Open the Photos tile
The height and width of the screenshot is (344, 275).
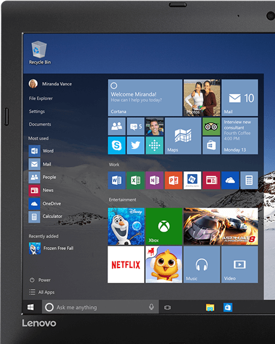coord(202,98)
